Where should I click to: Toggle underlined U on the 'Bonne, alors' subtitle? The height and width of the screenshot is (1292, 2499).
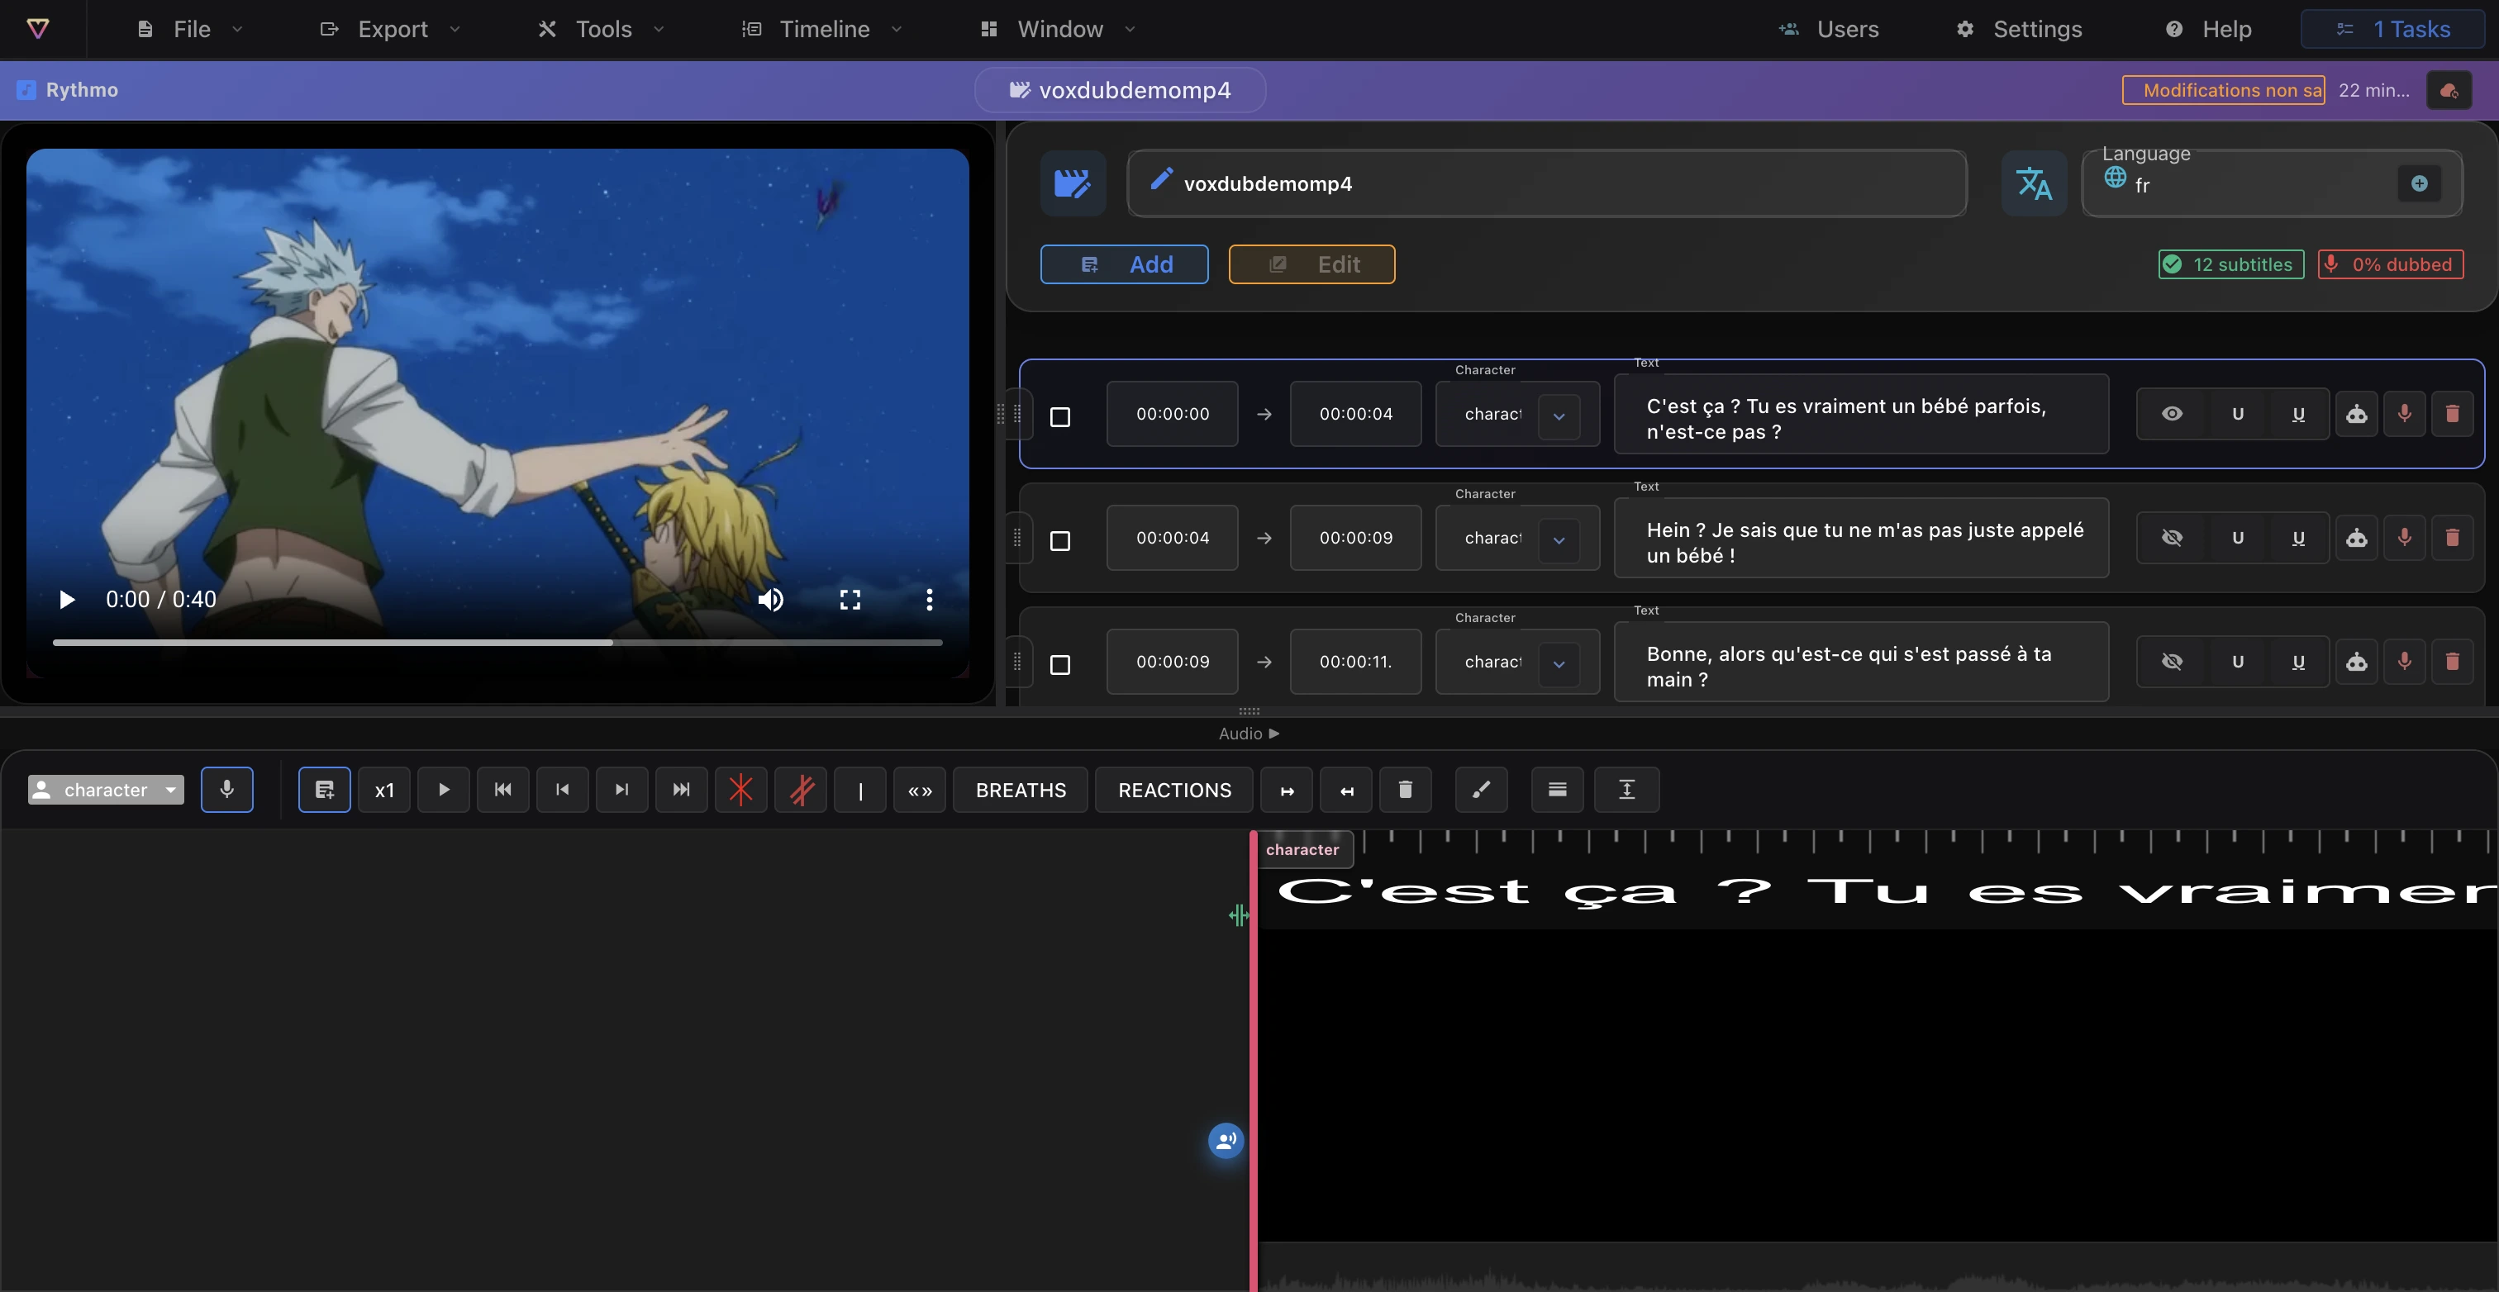[2298, 662]
